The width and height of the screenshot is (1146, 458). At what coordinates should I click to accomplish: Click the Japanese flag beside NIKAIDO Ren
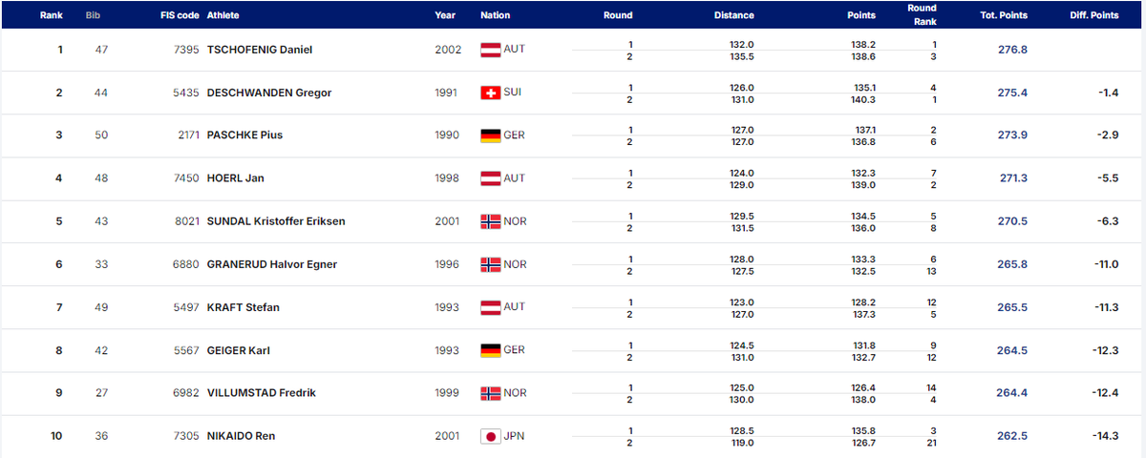click(x=490, y=436)
